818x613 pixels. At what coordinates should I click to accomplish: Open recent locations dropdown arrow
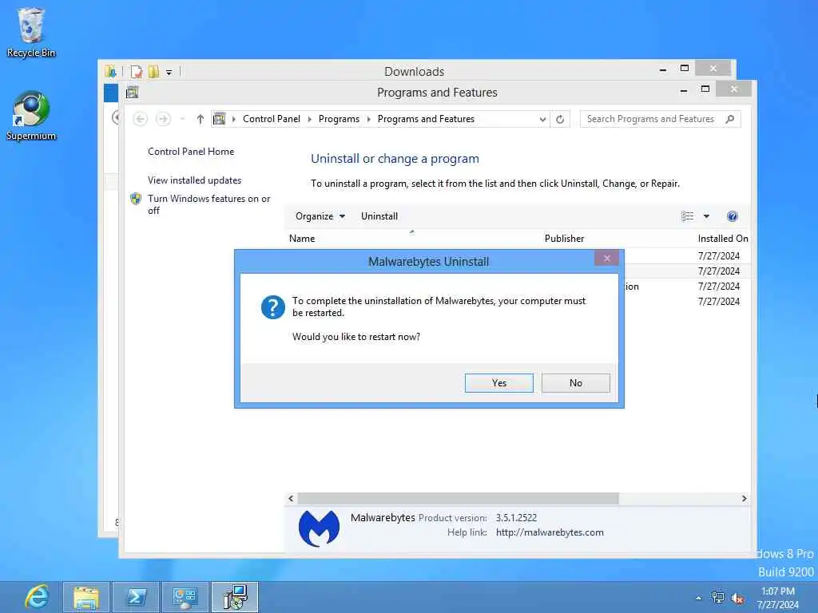[182, 120]
